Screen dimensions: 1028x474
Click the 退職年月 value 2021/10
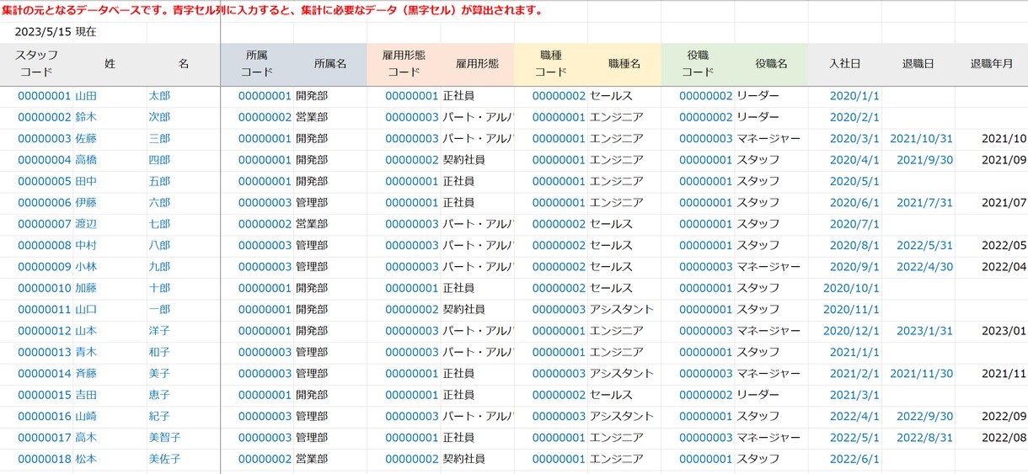(x=1004, y=139)
